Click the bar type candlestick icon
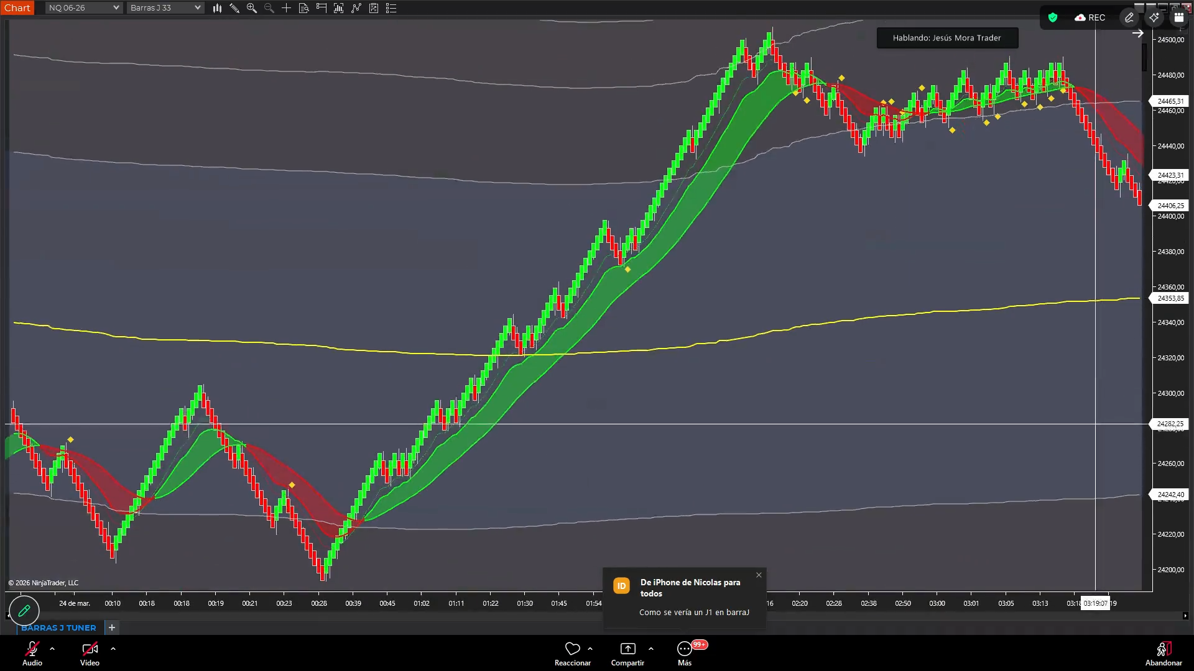Image resolution: width=1194 pixels, height=671 pixels. pyautogui.click(x=217, y=8)
